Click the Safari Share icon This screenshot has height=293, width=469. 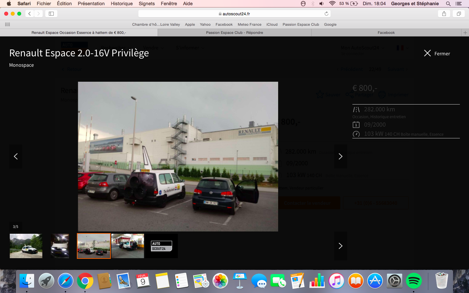pos(444,14)
